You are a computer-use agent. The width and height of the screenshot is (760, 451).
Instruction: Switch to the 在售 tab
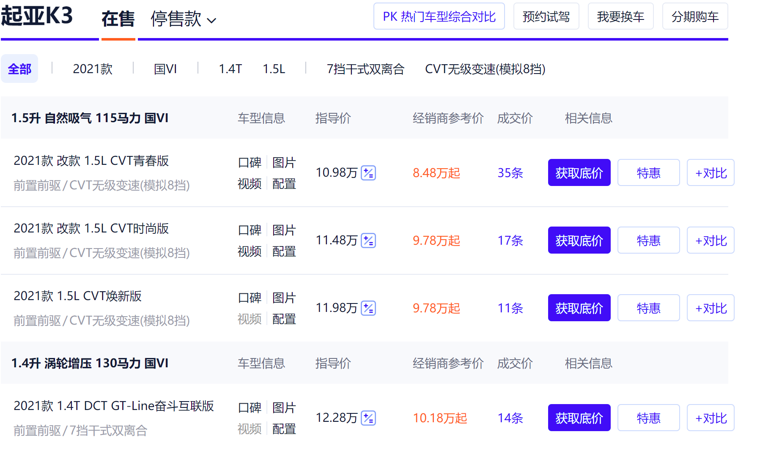118,19
